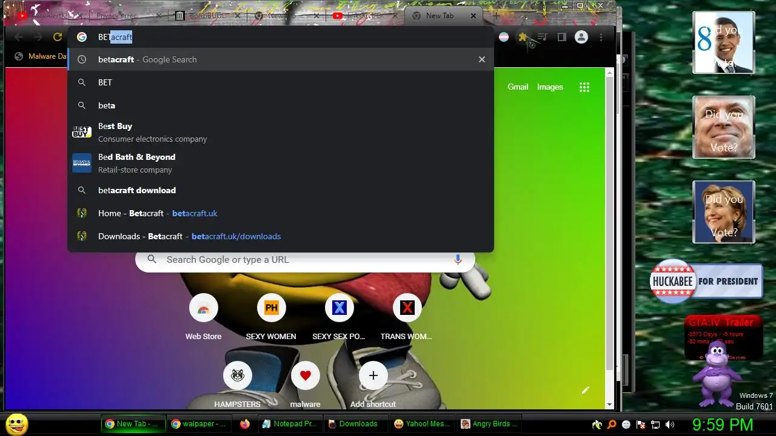The width and height of the screenshot is (776, 436).
Task: Open the 'Home - Betacraft' betacraft.uk suggestion
Action: pos(281,213)
